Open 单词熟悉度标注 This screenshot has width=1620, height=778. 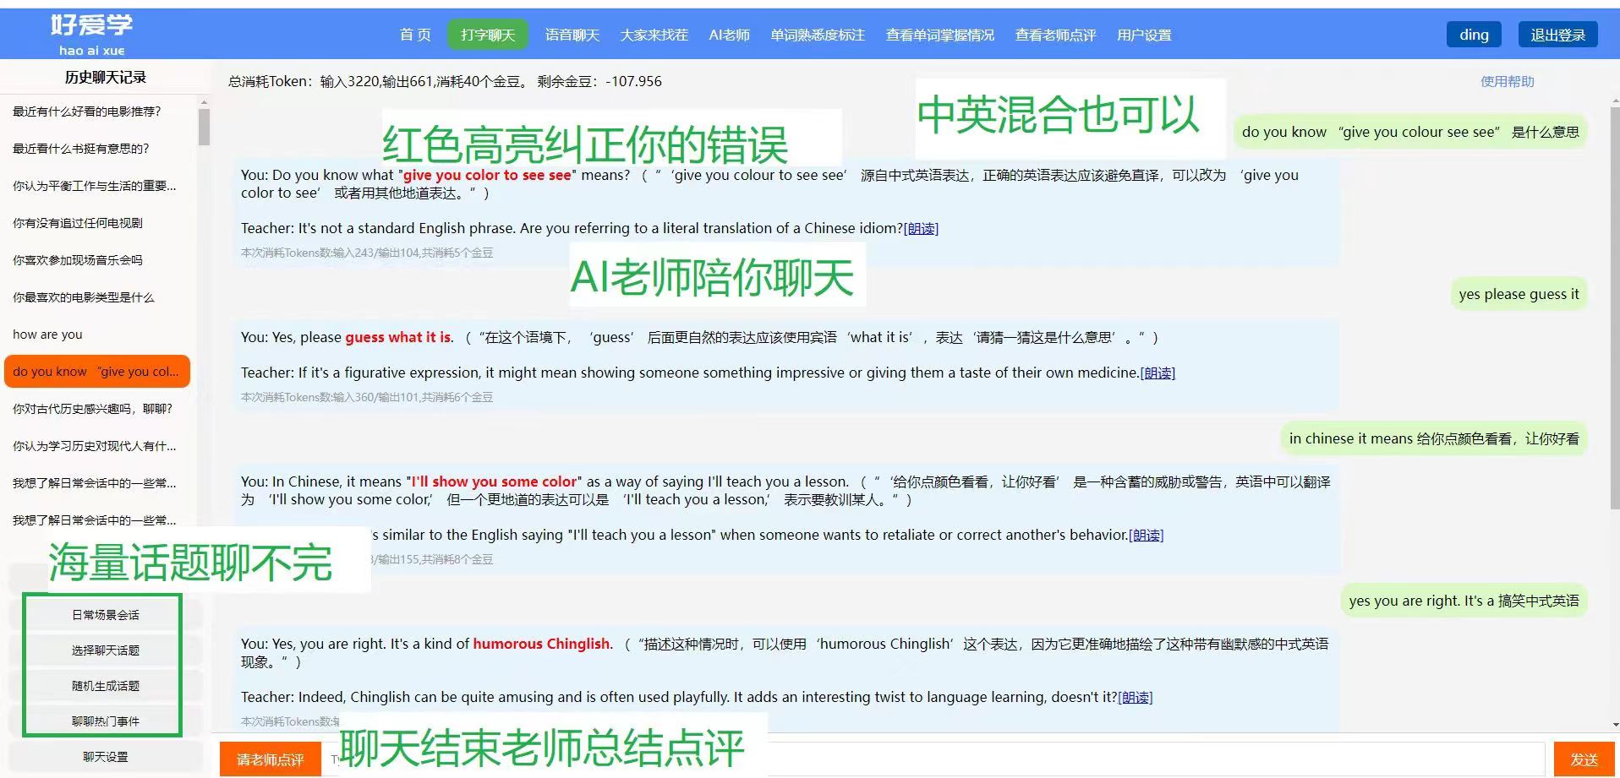[817, 35]
